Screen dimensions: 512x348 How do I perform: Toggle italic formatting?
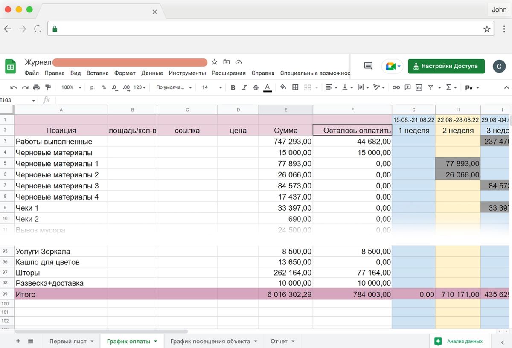click(244, 87)
